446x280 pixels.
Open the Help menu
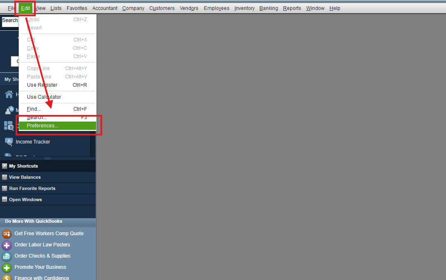[335, 8]
